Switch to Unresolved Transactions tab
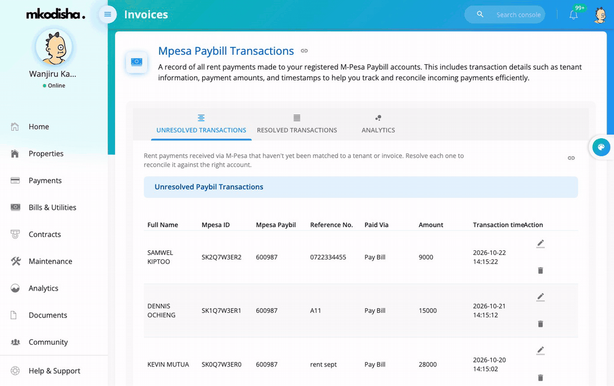The height and width of the screenshot is (386, 614). (202, 124)
